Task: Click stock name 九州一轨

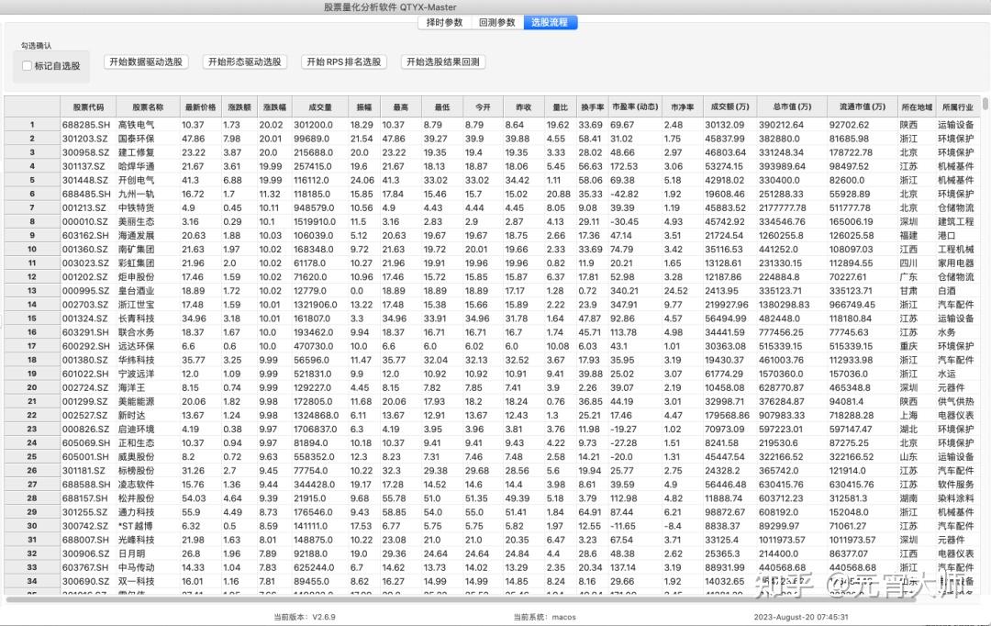Action: [137, 194]
